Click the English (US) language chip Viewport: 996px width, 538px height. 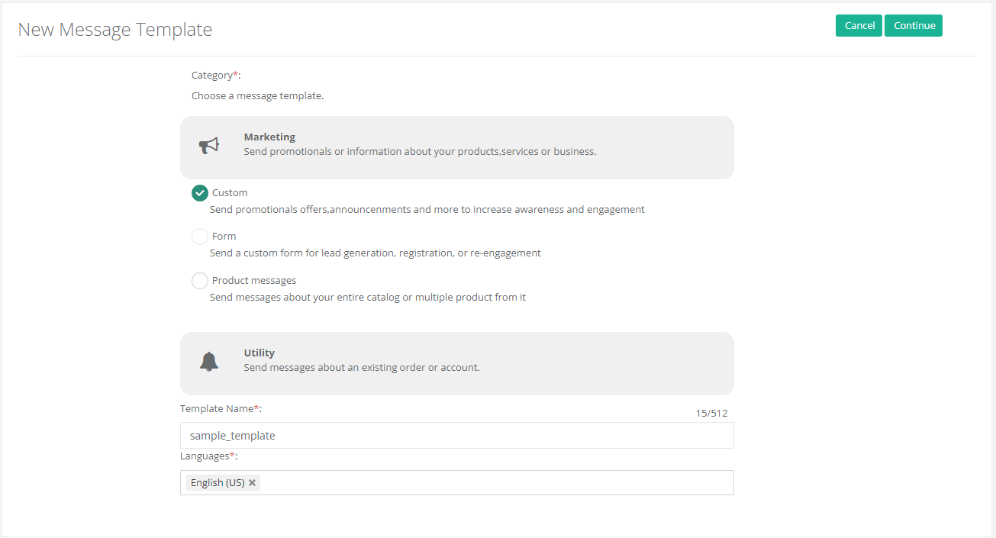pos(217,483)
